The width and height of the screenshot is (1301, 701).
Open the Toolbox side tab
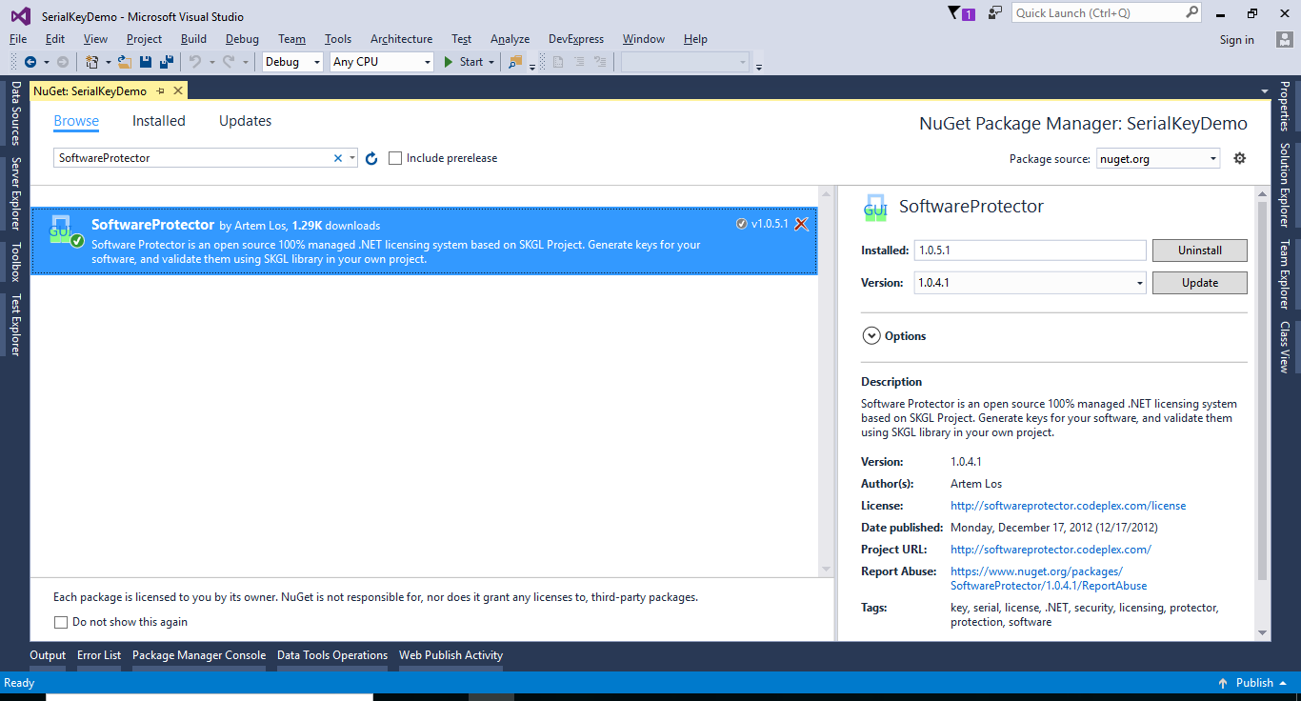15,262
